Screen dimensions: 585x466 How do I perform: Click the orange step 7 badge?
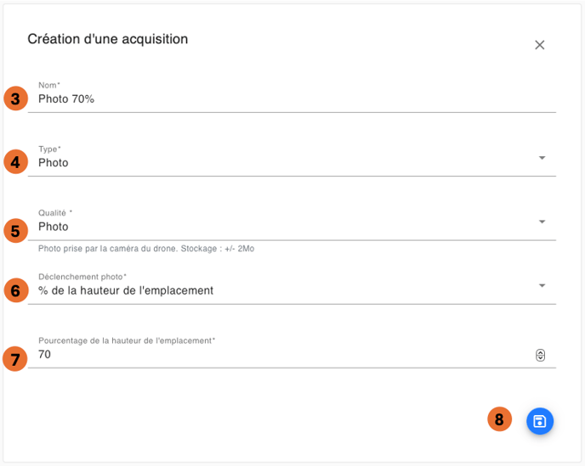click(15, 358)
